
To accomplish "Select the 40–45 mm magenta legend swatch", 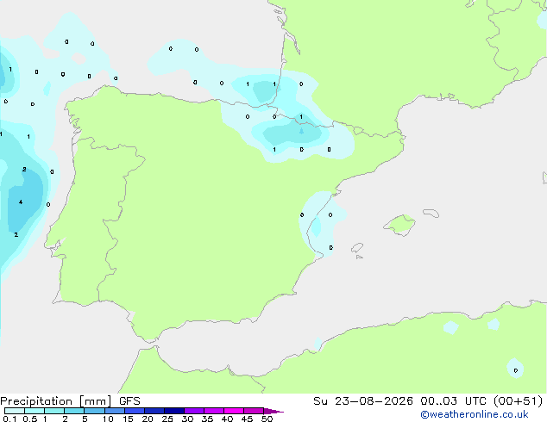I will pyautogui.click(x=234, y=411).
